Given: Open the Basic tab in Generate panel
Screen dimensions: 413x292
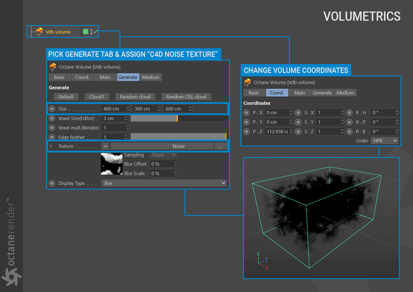Looking at the screenshot, I should [59, 77].
